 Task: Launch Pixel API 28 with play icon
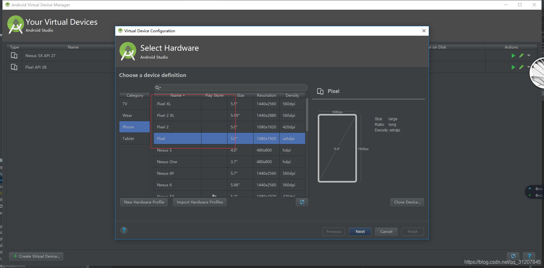pos(513,67)
